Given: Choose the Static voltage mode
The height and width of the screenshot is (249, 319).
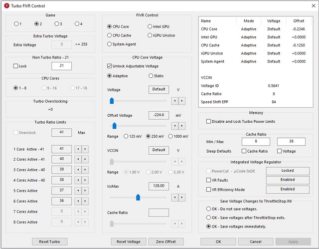Looking at the screenshot, I should point(151,76).
